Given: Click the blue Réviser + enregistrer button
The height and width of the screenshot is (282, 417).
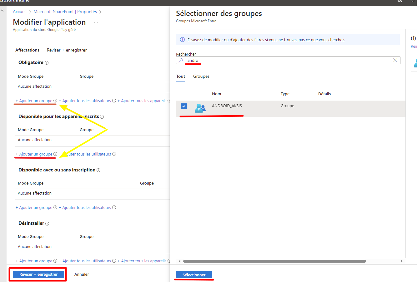Looking at the screenshot, I should 38,274.
